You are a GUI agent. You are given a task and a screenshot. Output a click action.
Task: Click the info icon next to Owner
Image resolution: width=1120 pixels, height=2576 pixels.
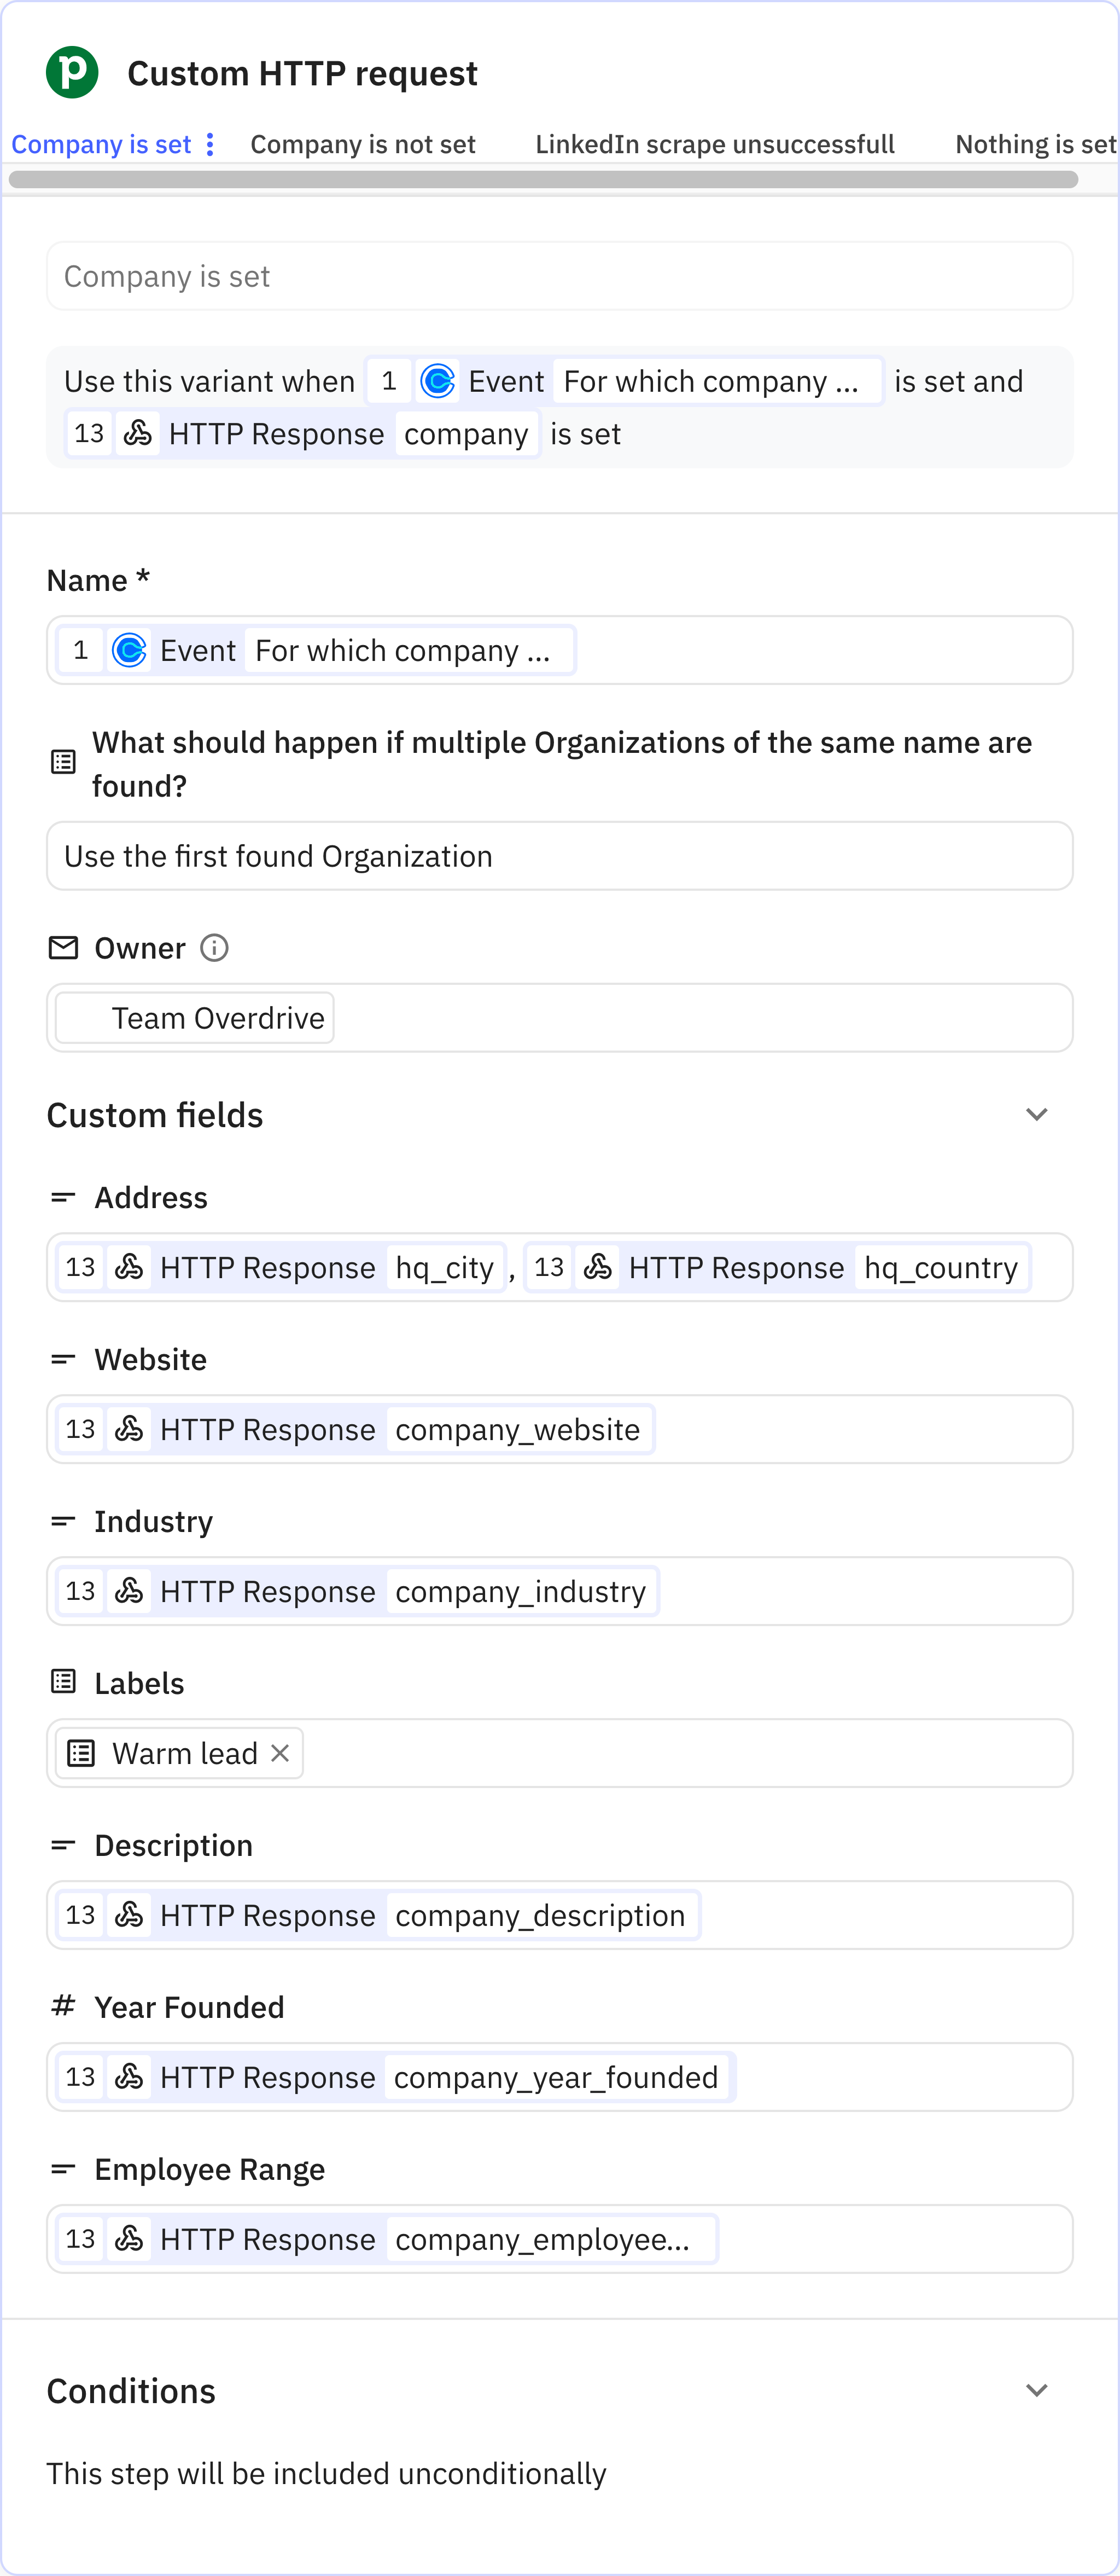click(x=215, y=947)
